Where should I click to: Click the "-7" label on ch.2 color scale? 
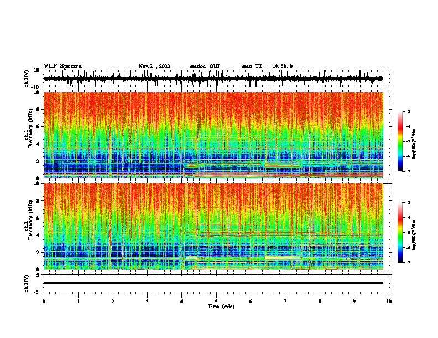pos(408,263)
